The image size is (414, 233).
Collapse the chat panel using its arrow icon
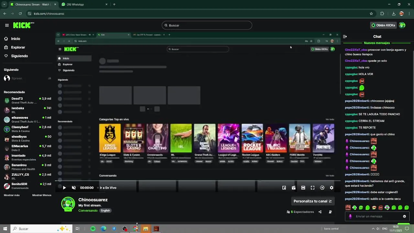pos(345,37)
